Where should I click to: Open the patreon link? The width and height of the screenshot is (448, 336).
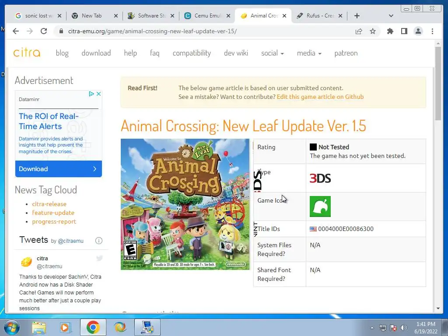[346, 53]
